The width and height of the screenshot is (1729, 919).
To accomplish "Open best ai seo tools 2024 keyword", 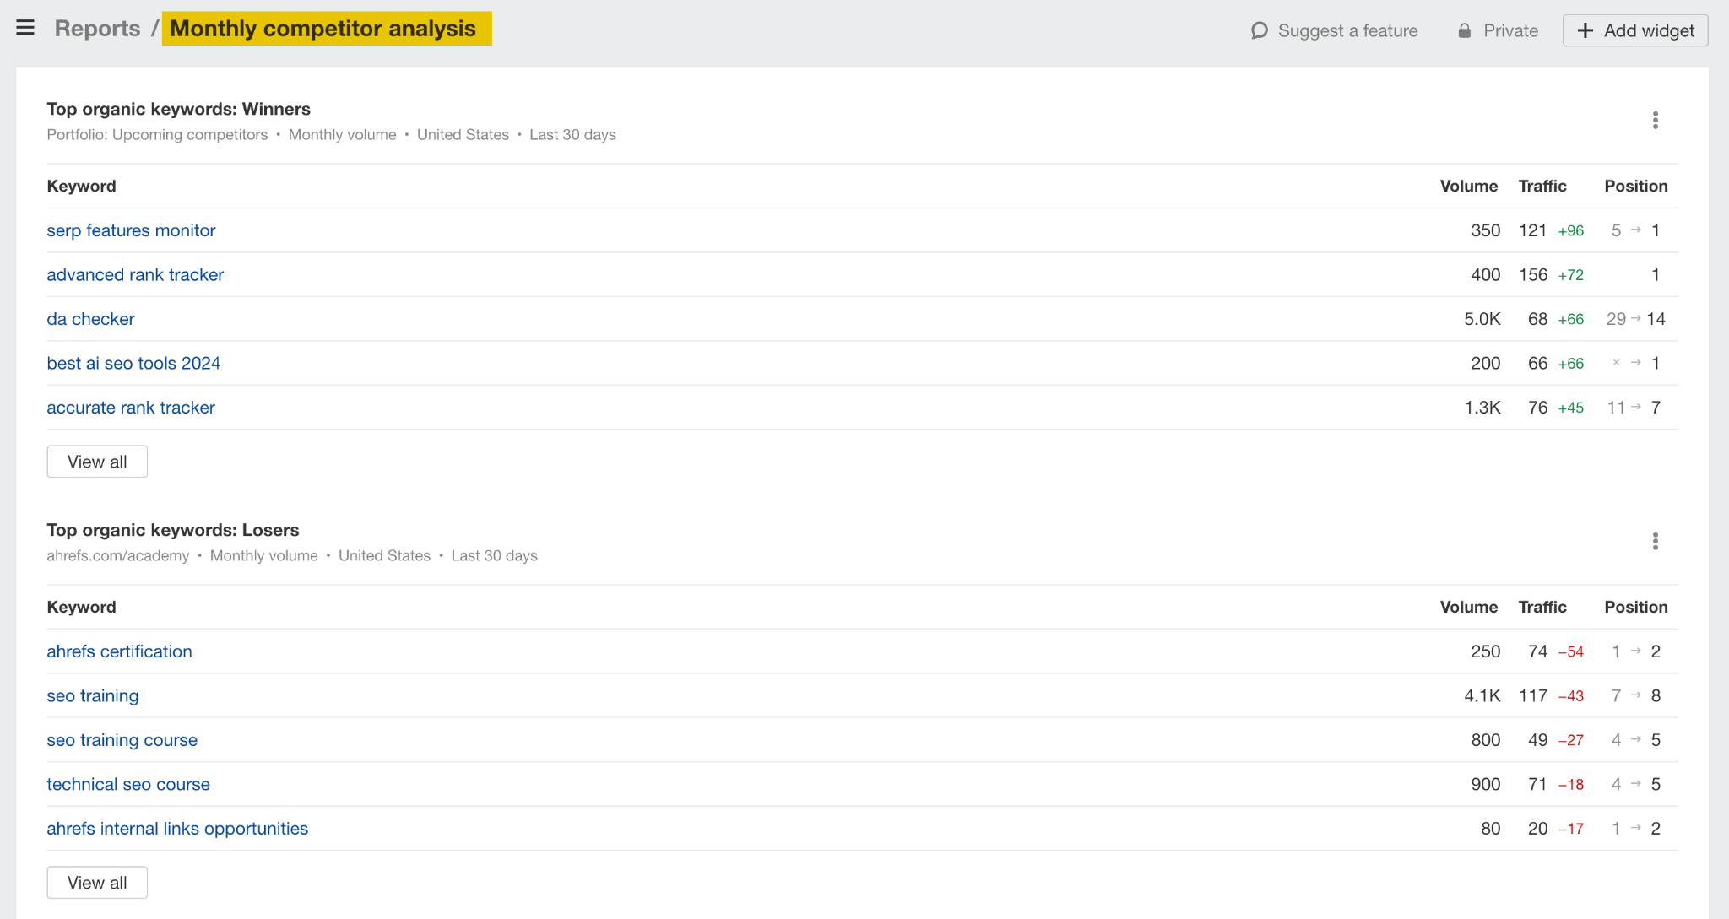I will tap(133, 364).
